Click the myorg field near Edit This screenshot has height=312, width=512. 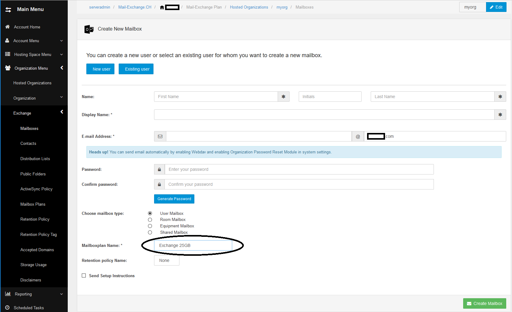[x=473, y=7]
